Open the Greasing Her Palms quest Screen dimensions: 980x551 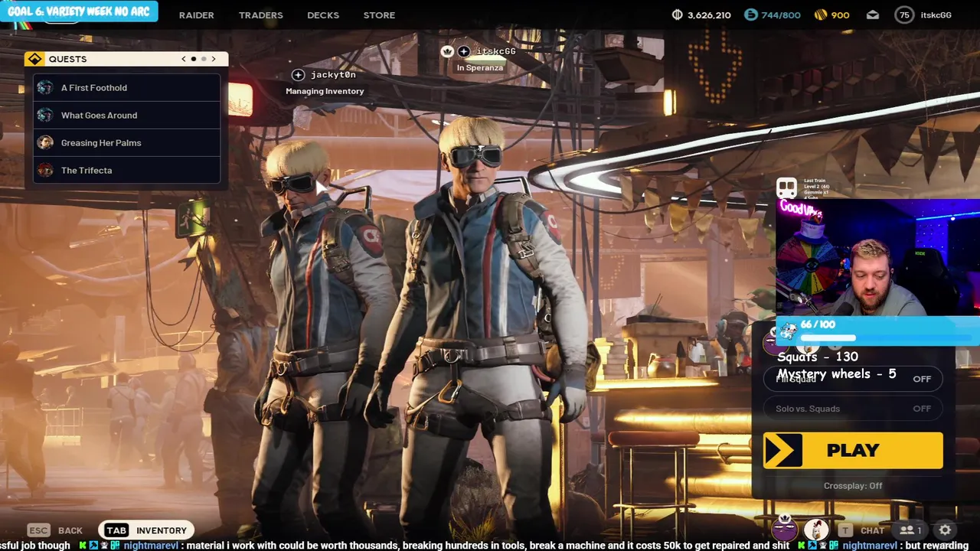[127, 143]
